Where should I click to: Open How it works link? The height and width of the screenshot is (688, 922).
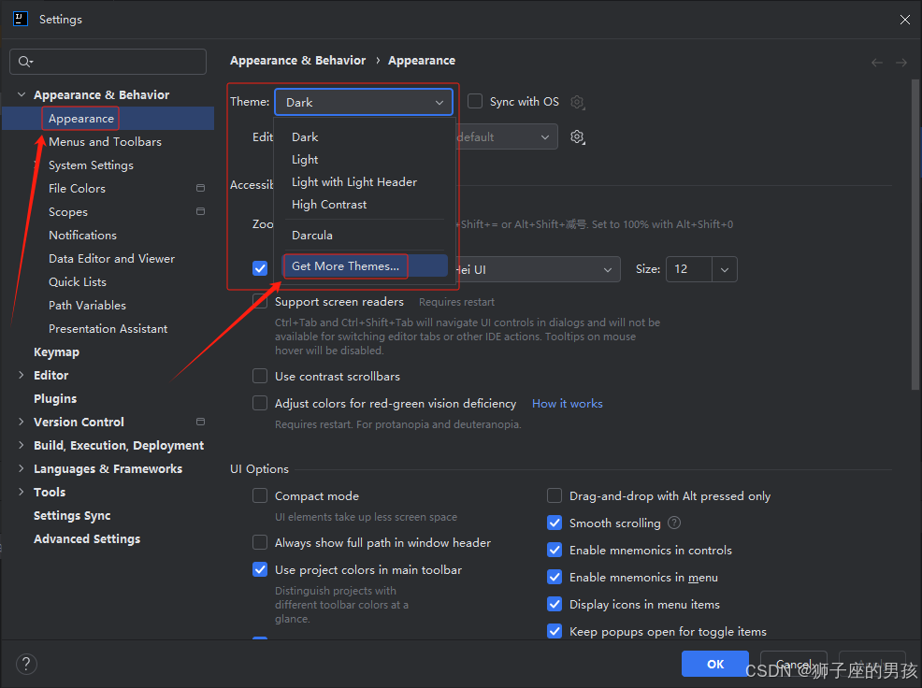click(x=568, y=404)
